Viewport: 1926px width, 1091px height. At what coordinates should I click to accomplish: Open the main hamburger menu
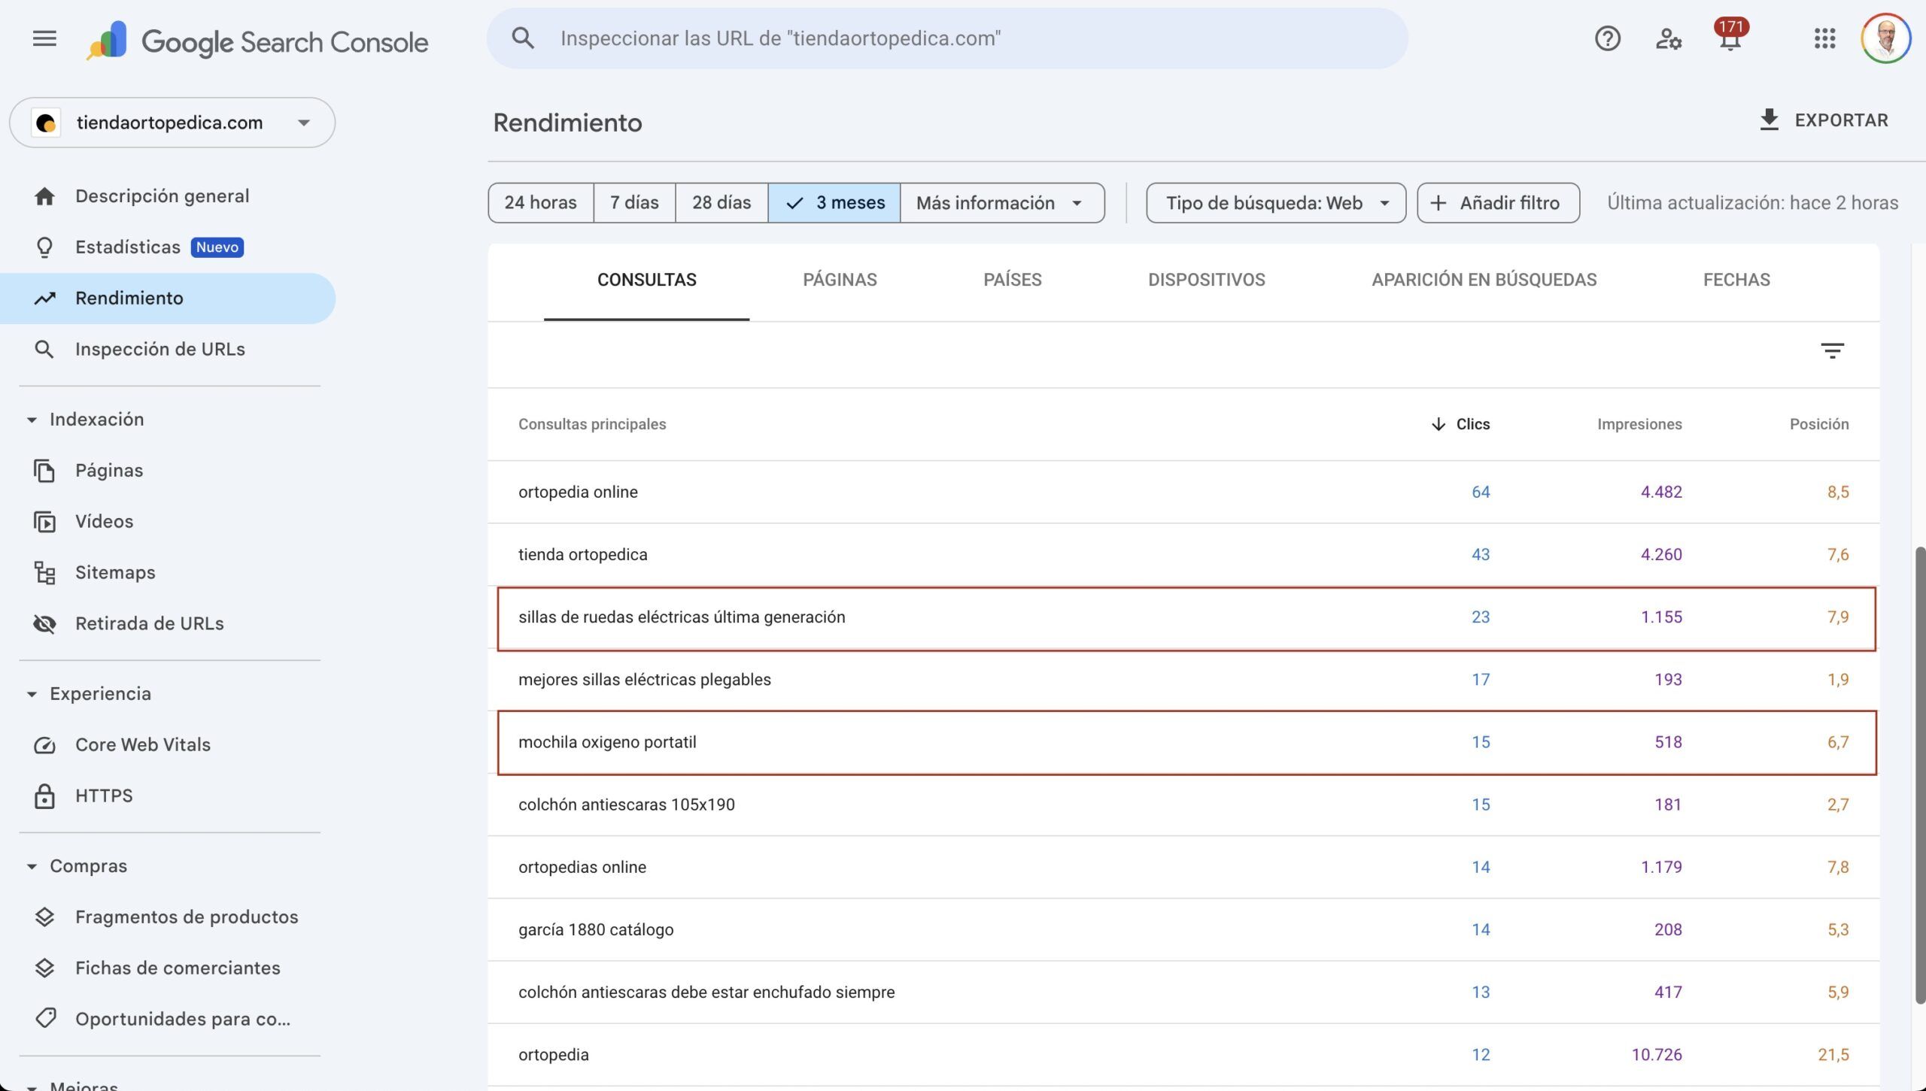44,38
